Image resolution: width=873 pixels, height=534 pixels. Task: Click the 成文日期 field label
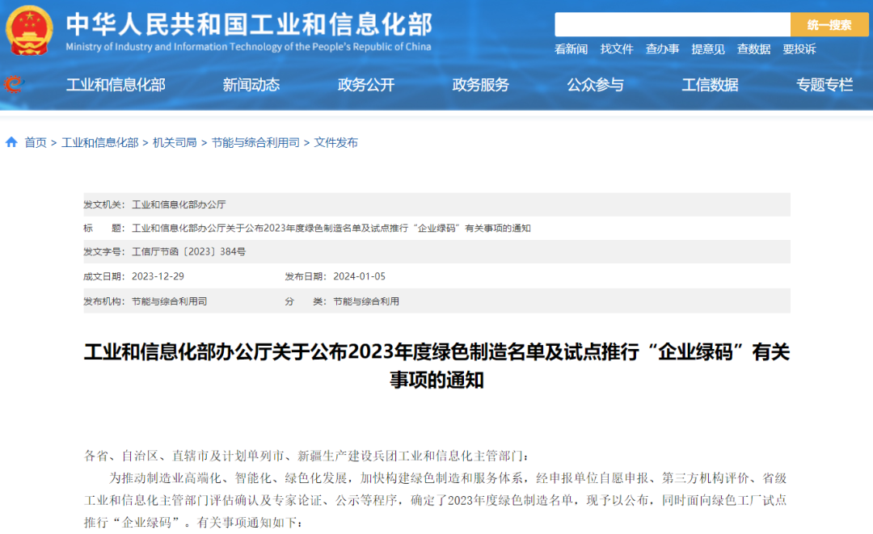point(104,276)
